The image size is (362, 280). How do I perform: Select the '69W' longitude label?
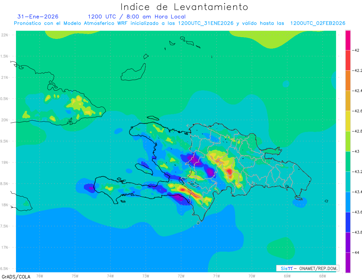click(x=287, y=276)
